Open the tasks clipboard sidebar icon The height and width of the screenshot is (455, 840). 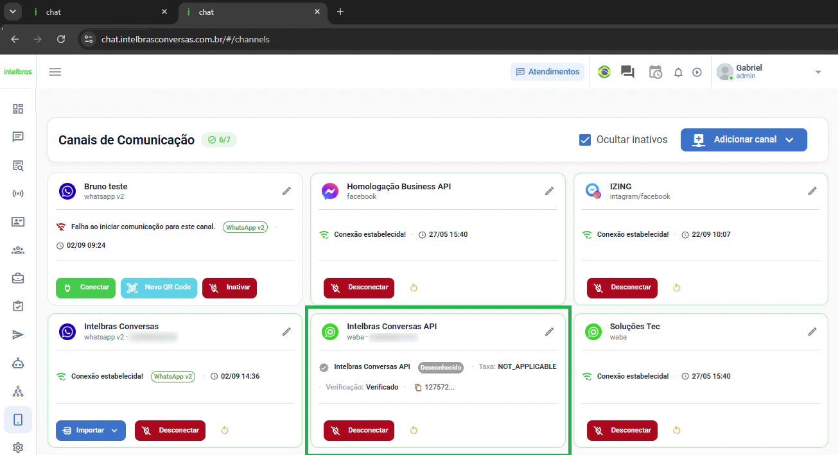18,306
